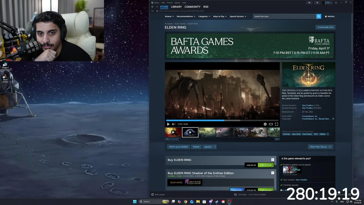Viewport: 364px width, 205px height.
Task: Open the Games menu
Action: [177, 3]
